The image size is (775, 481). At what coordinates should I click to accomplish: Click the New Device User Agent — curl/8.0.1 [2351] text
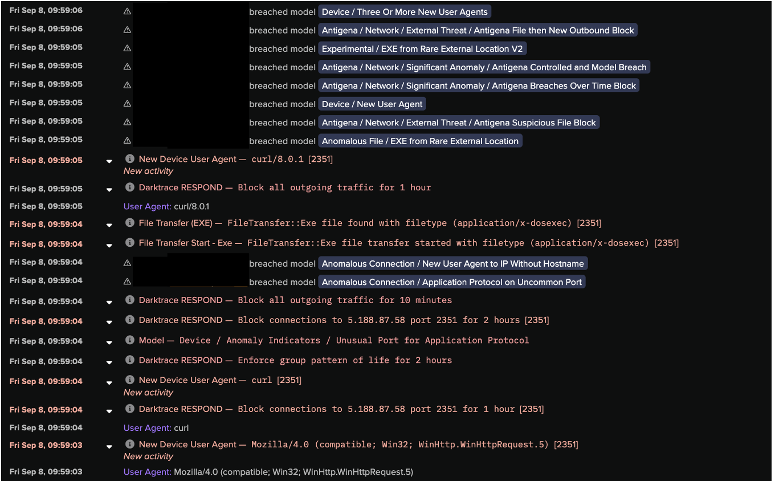(236, 159)
